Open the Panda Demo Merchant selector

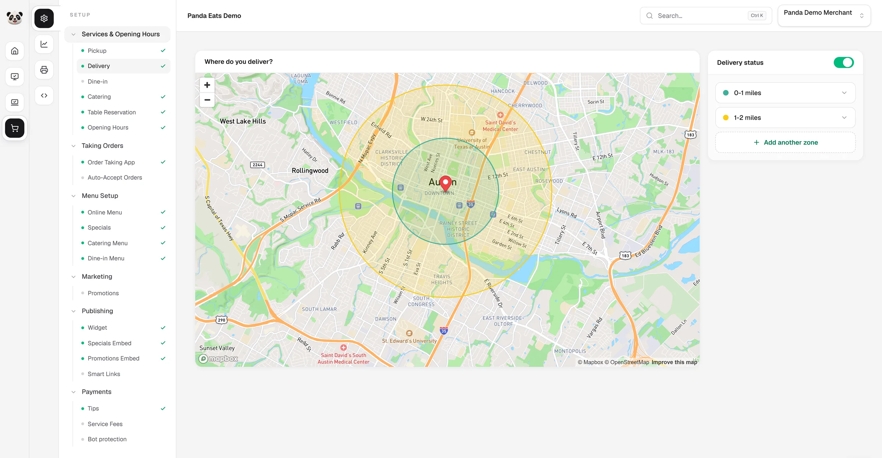tap(824, 15)
